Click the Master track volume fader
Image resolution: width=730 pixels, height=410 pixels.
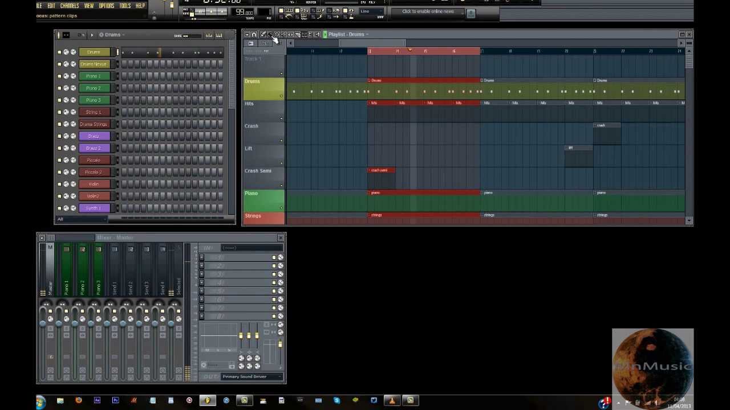[x=43, y=323]
